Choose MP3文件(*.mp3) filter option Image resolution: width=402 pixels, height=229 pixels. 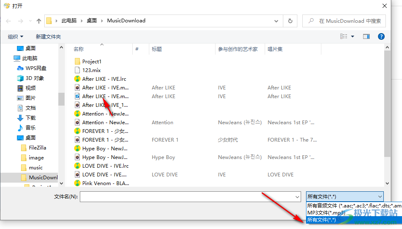354,212
